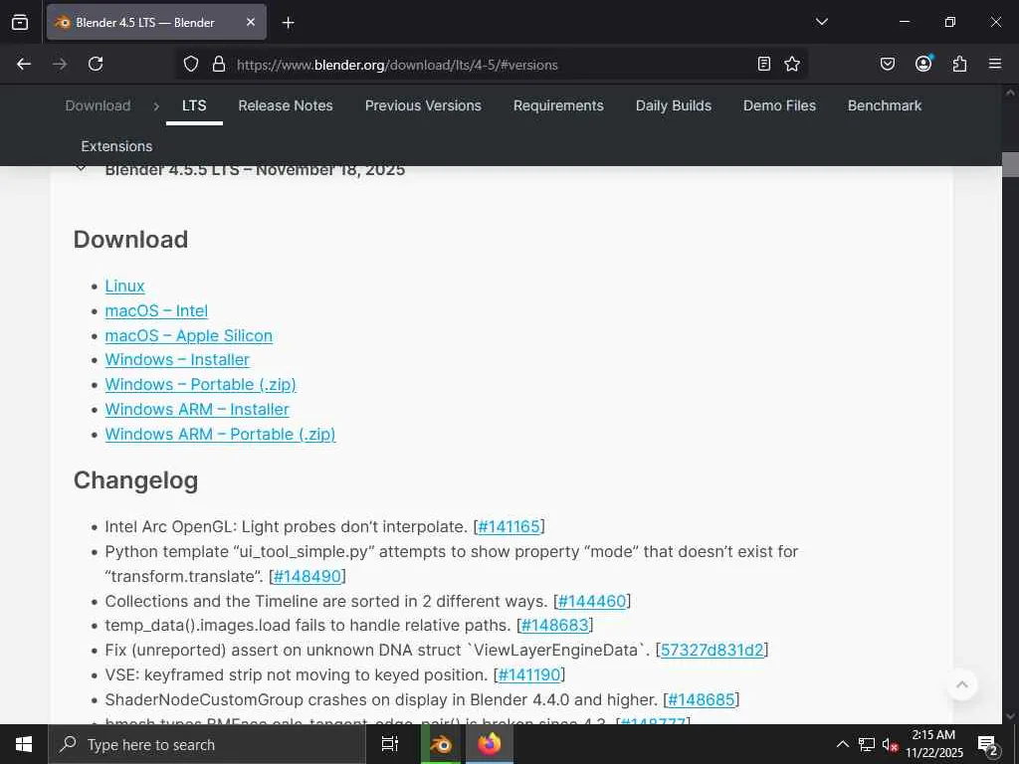
Task: Open the Extensions nav item
Action: point(116,146)
